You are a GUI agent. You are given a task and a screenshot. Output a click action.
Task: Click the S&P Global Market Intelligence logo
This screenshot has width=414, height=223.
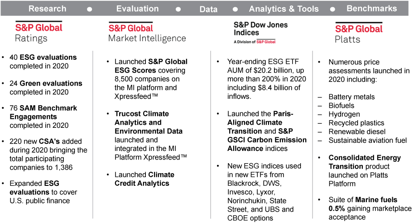click(x=147, y=32)
